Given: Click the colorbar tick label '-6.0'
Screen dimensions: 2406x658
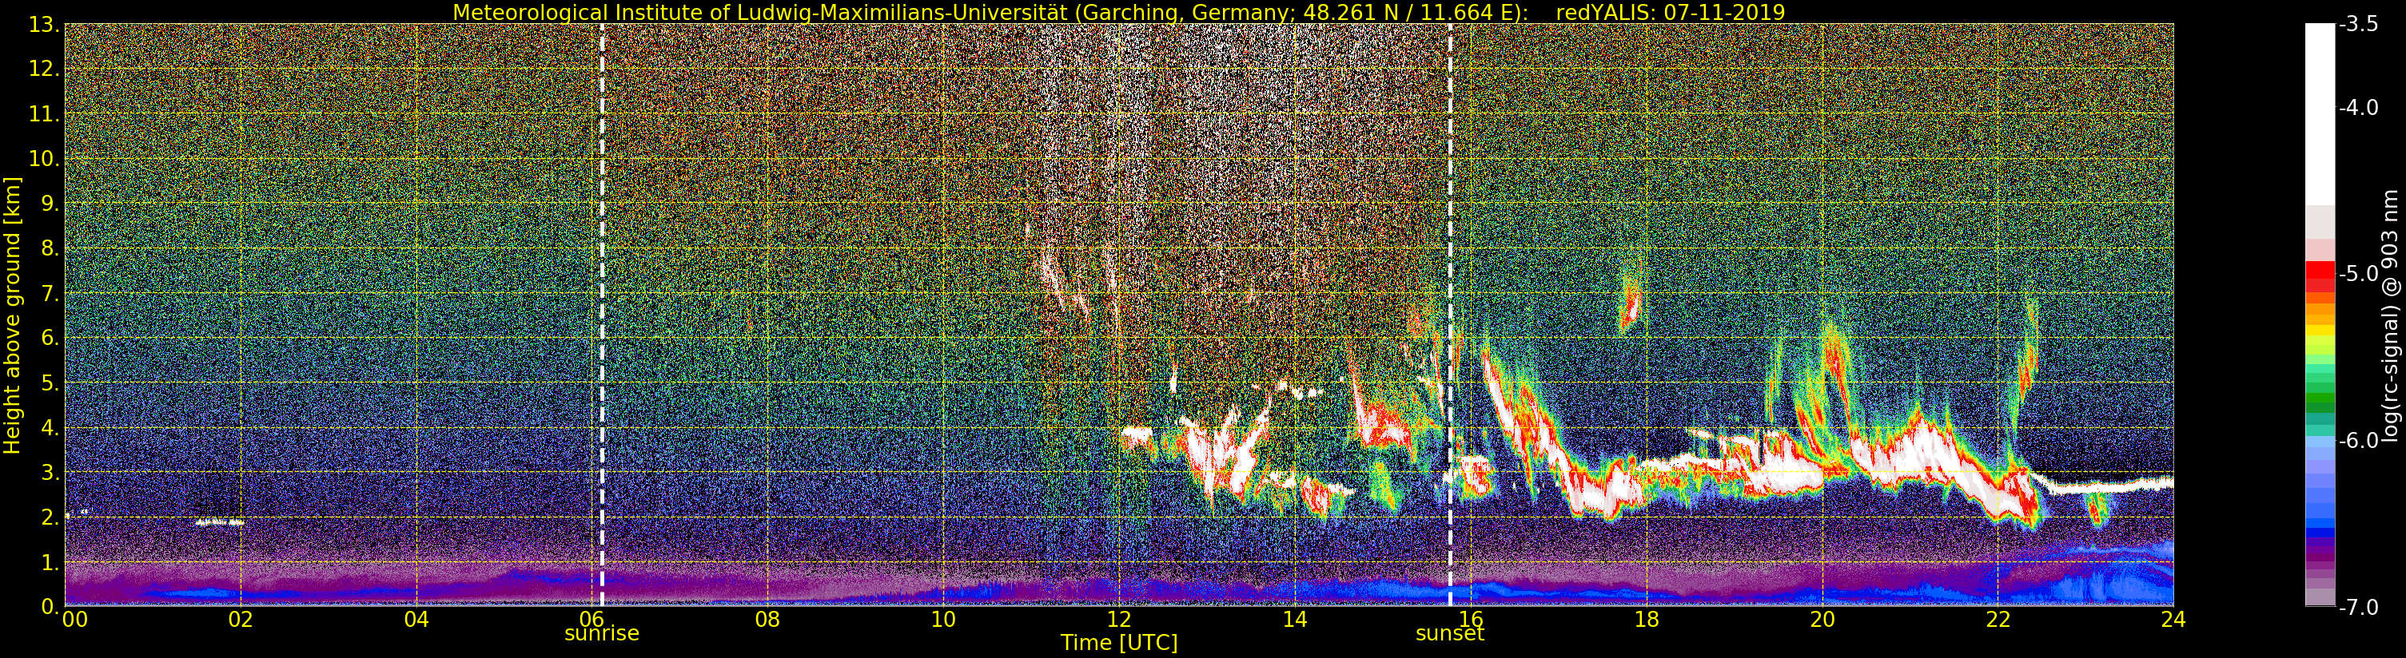Looking at the screenshot, I should coord(2357,441).
